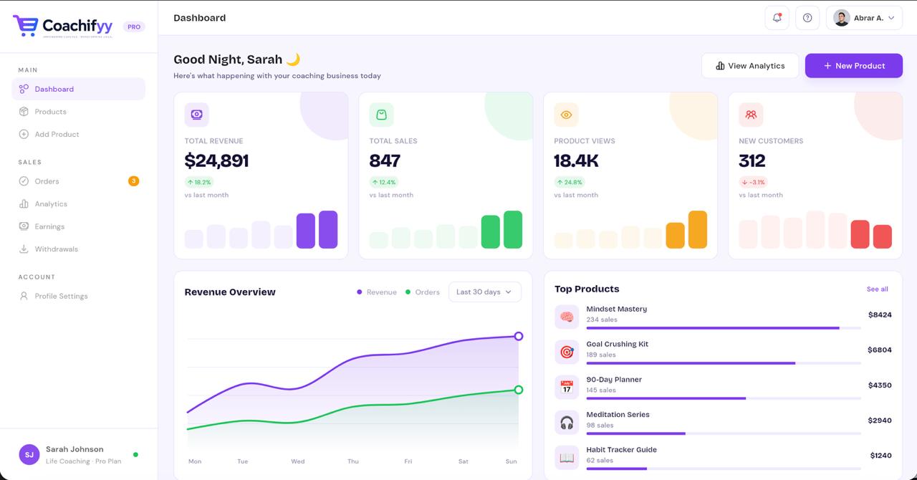
Task: Open the Analytics sidebar item
Action: [79, 204]
